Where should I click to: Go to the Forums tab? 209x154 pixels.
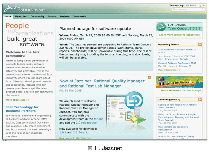click(52, 16)
